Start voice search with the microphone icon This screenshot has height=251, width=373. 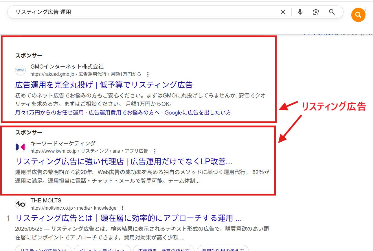tap(300, 12)
